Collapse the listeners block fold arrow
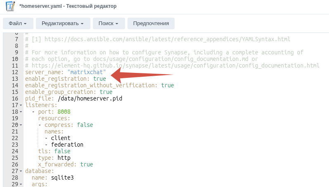329x187 pixels. (x=21, y=105)
